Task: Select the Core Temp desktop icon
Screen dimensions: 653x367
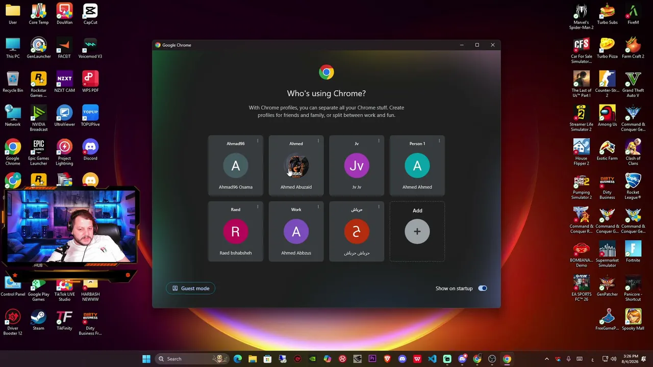Action: coord(39,14)
